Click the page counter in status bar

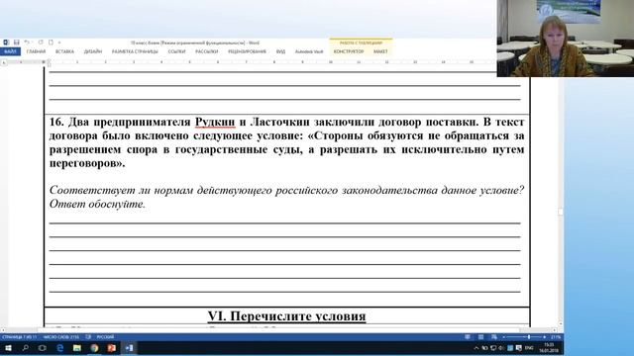(20, 337)
